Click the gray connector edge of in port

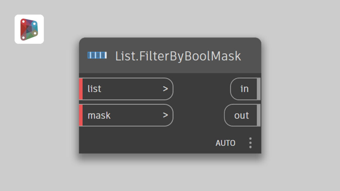(259, 89)
